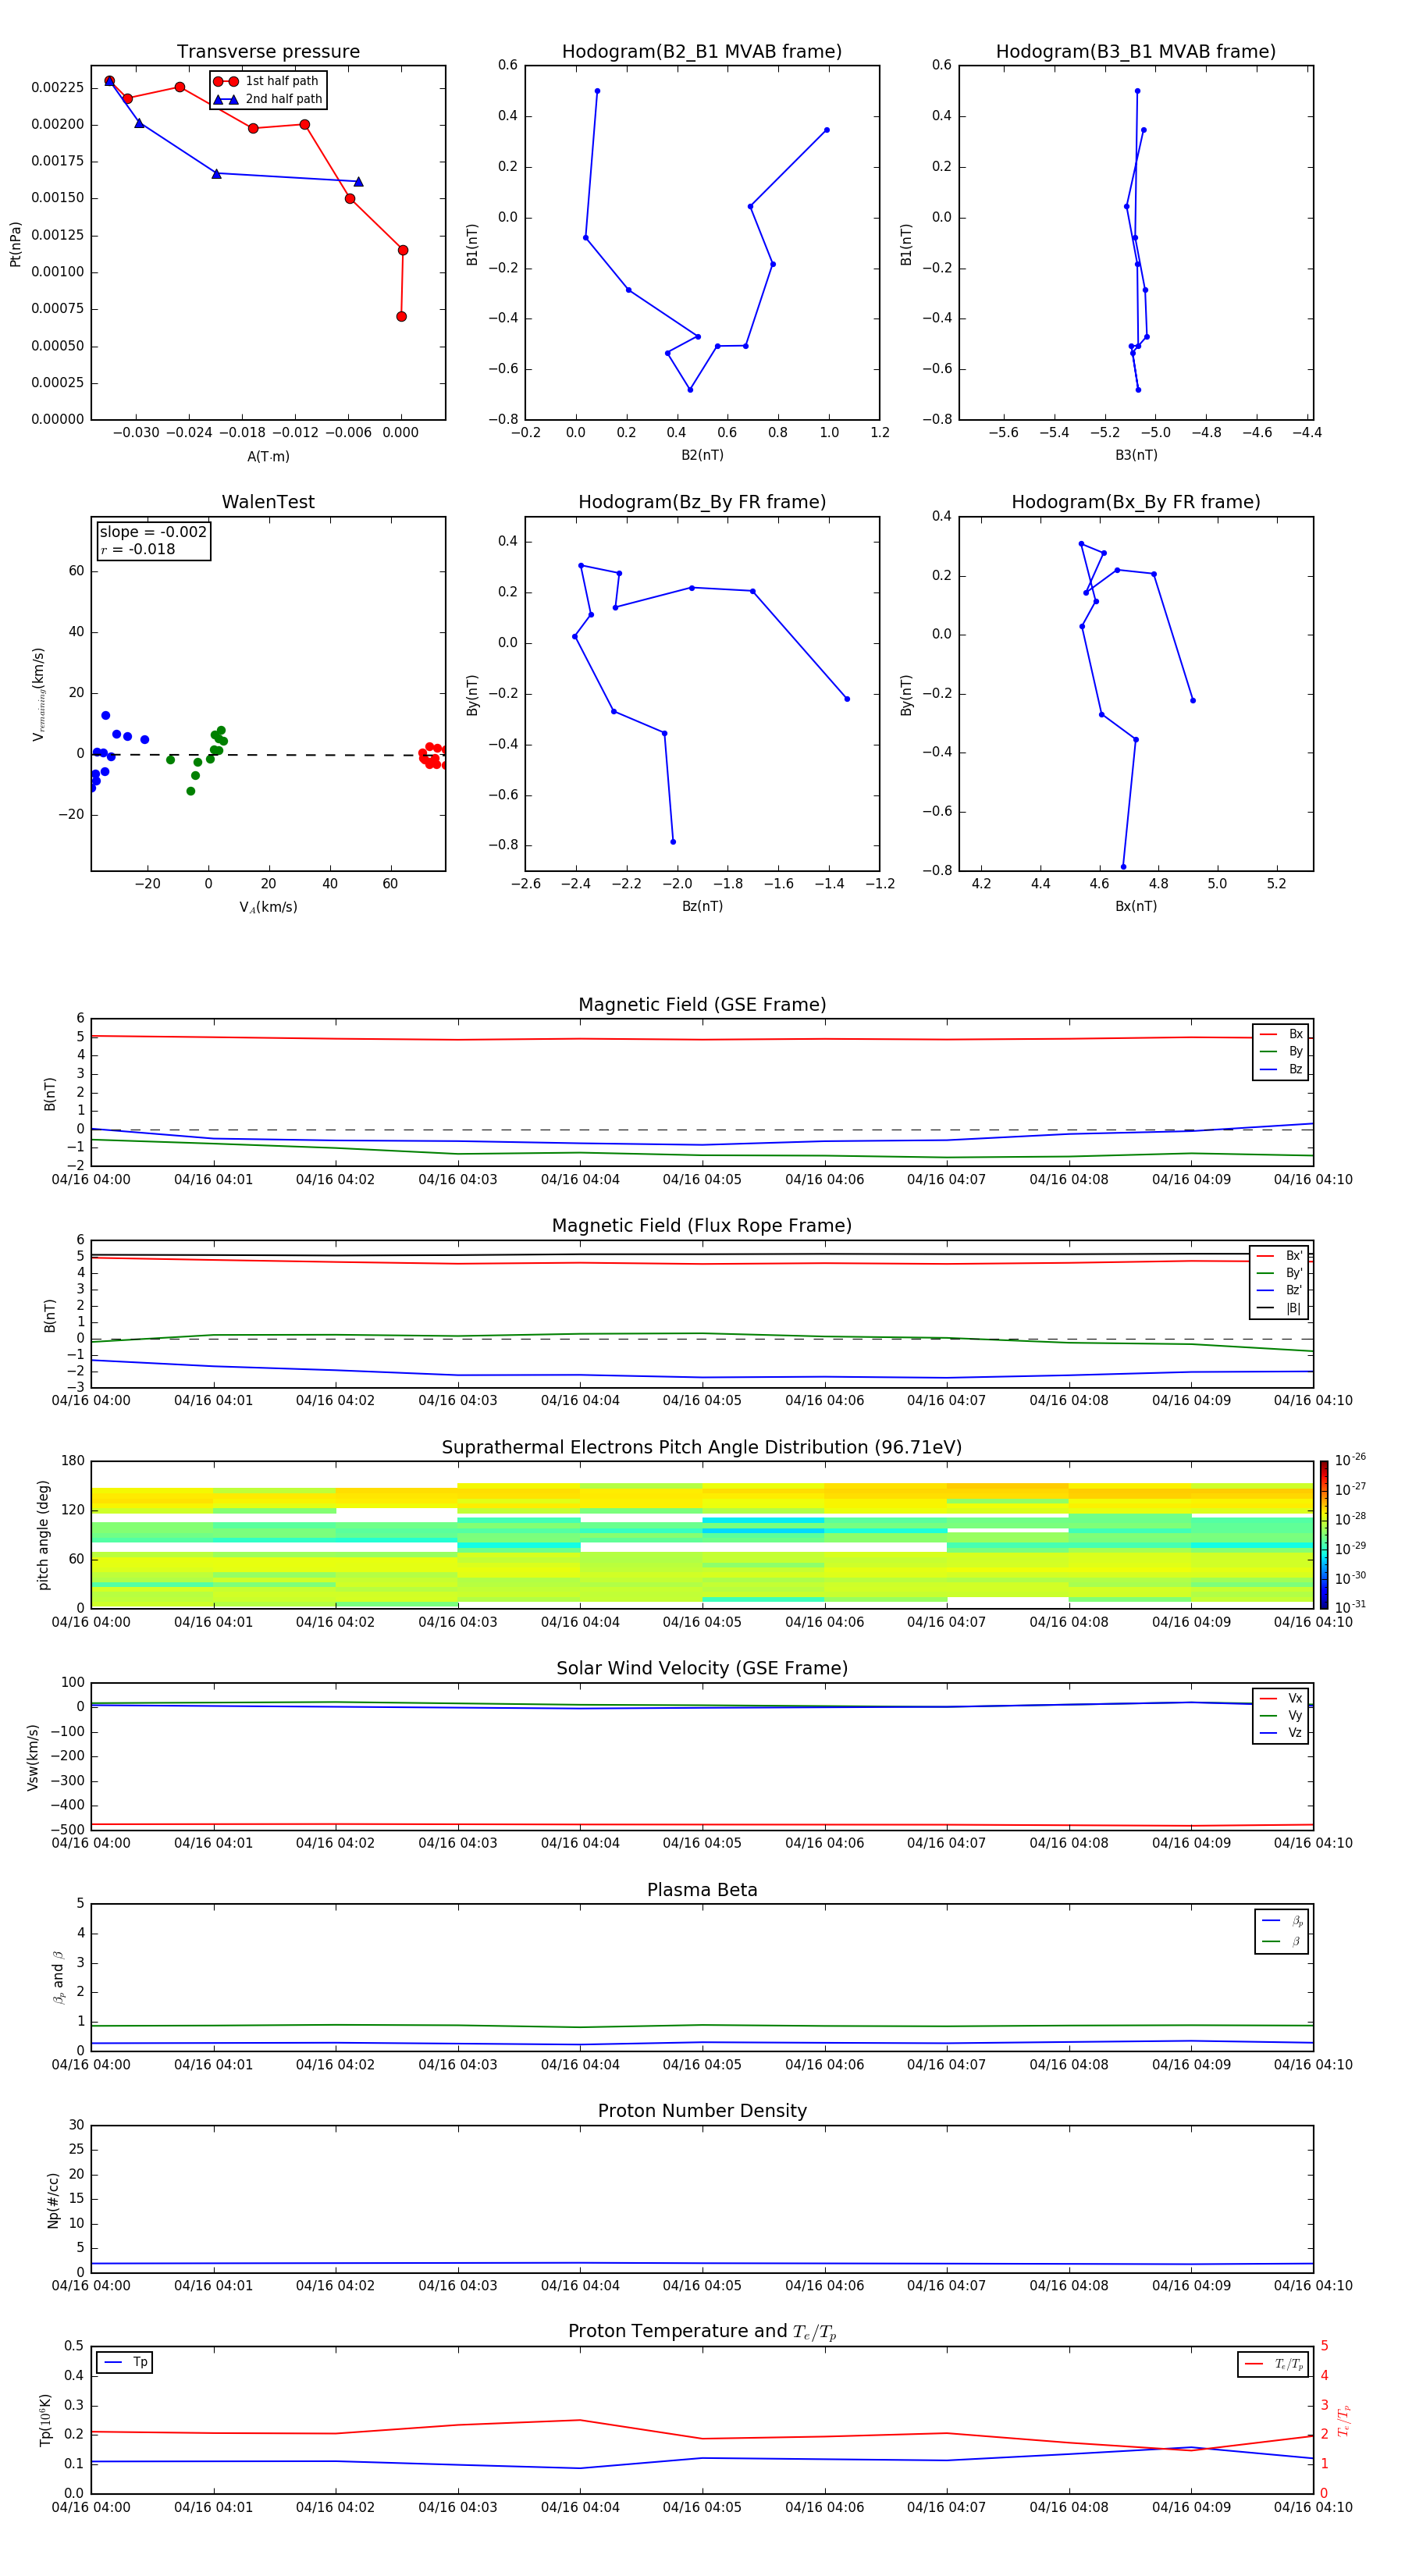This screenshot has width=1405, height=2576.
Task: Click the "Hodogram(B3_B1 MVAB frame)" title
Action: pyautogui.click(x=1136, y=52)
